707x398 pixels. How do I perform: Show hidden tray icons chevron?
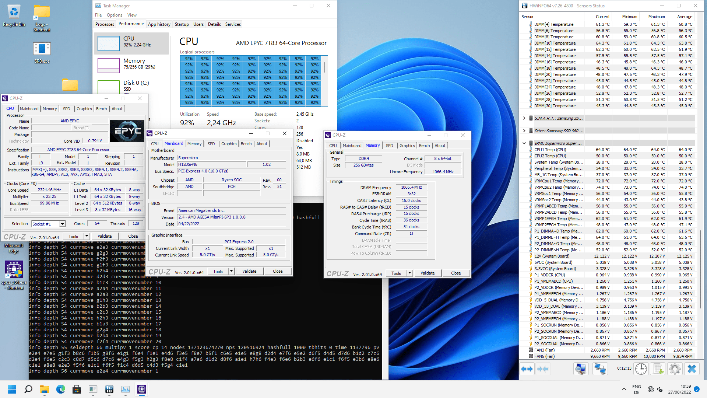tap(624, 389)
